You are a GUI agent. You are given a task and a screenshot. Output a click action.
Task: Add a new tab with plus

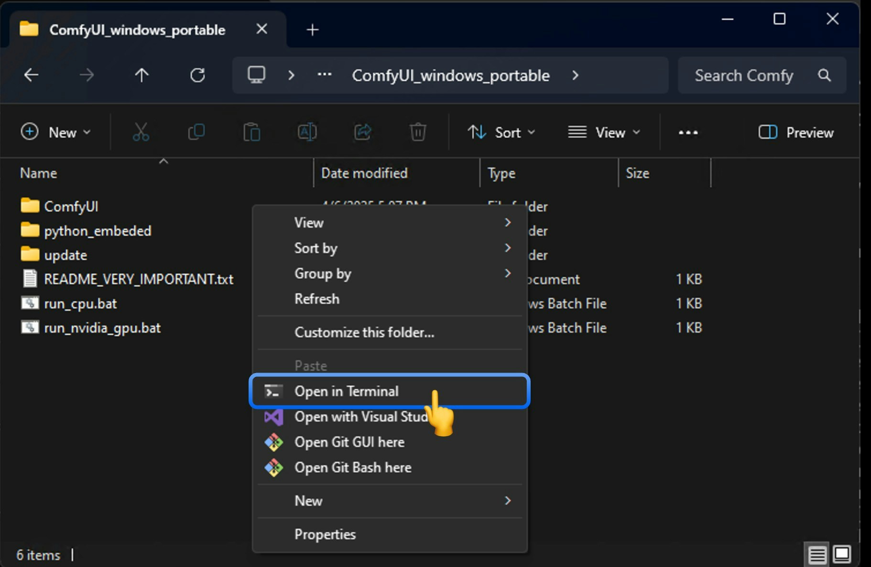coord(312,30)
